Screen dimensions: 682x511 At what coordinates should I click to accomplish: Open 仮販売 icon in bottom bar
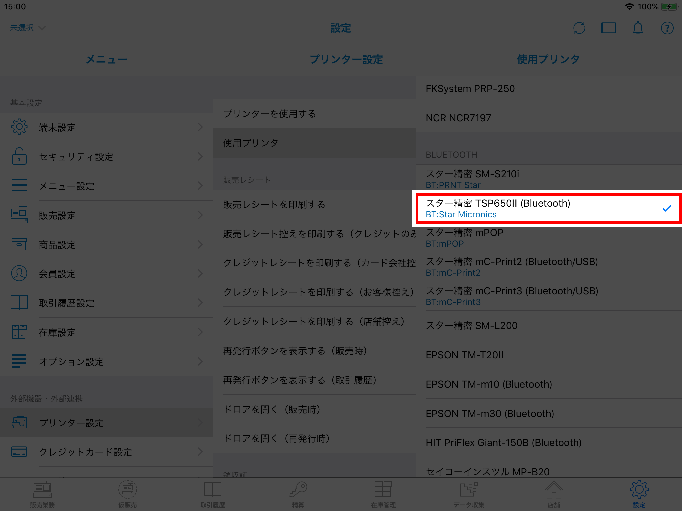128,494
